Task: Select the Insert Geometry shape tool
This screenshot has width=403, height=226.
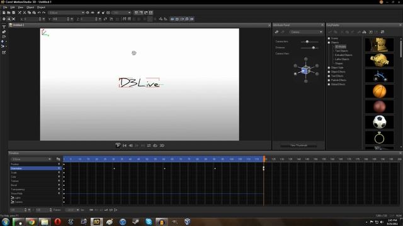Action: click(3, 41)
